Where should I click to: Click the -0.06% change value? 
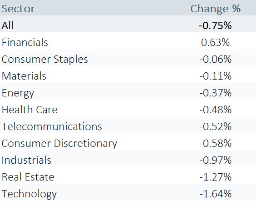pyautogui.click(x=215, y=59)
